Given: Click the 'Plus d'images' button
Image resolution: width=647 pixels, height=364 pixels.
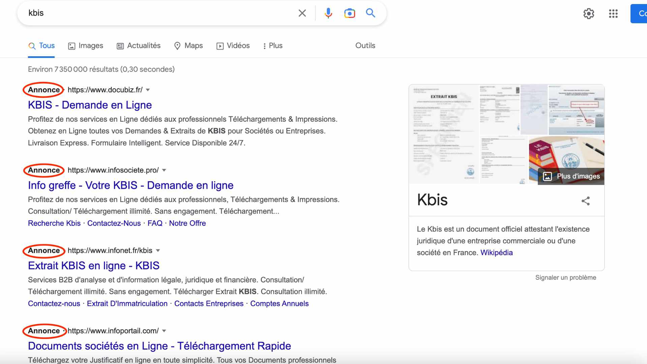Looking at the screenshot, I should coord(571,176).
